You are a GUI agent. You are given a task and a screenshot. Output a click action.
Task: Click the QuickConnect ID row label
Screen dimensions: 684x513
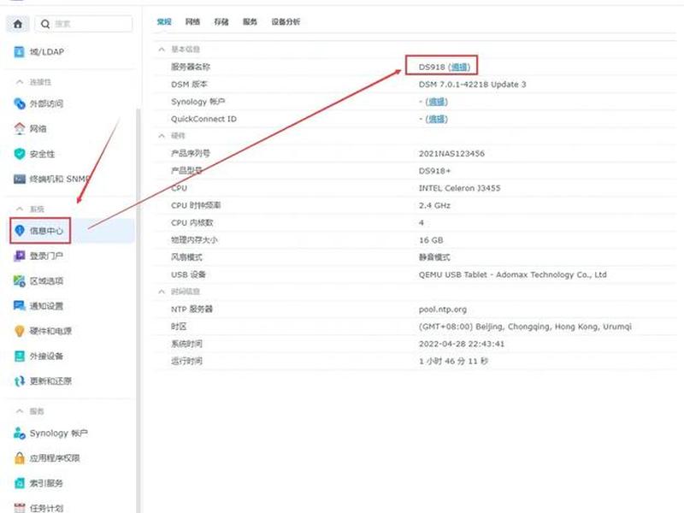(x=203, y=119)
